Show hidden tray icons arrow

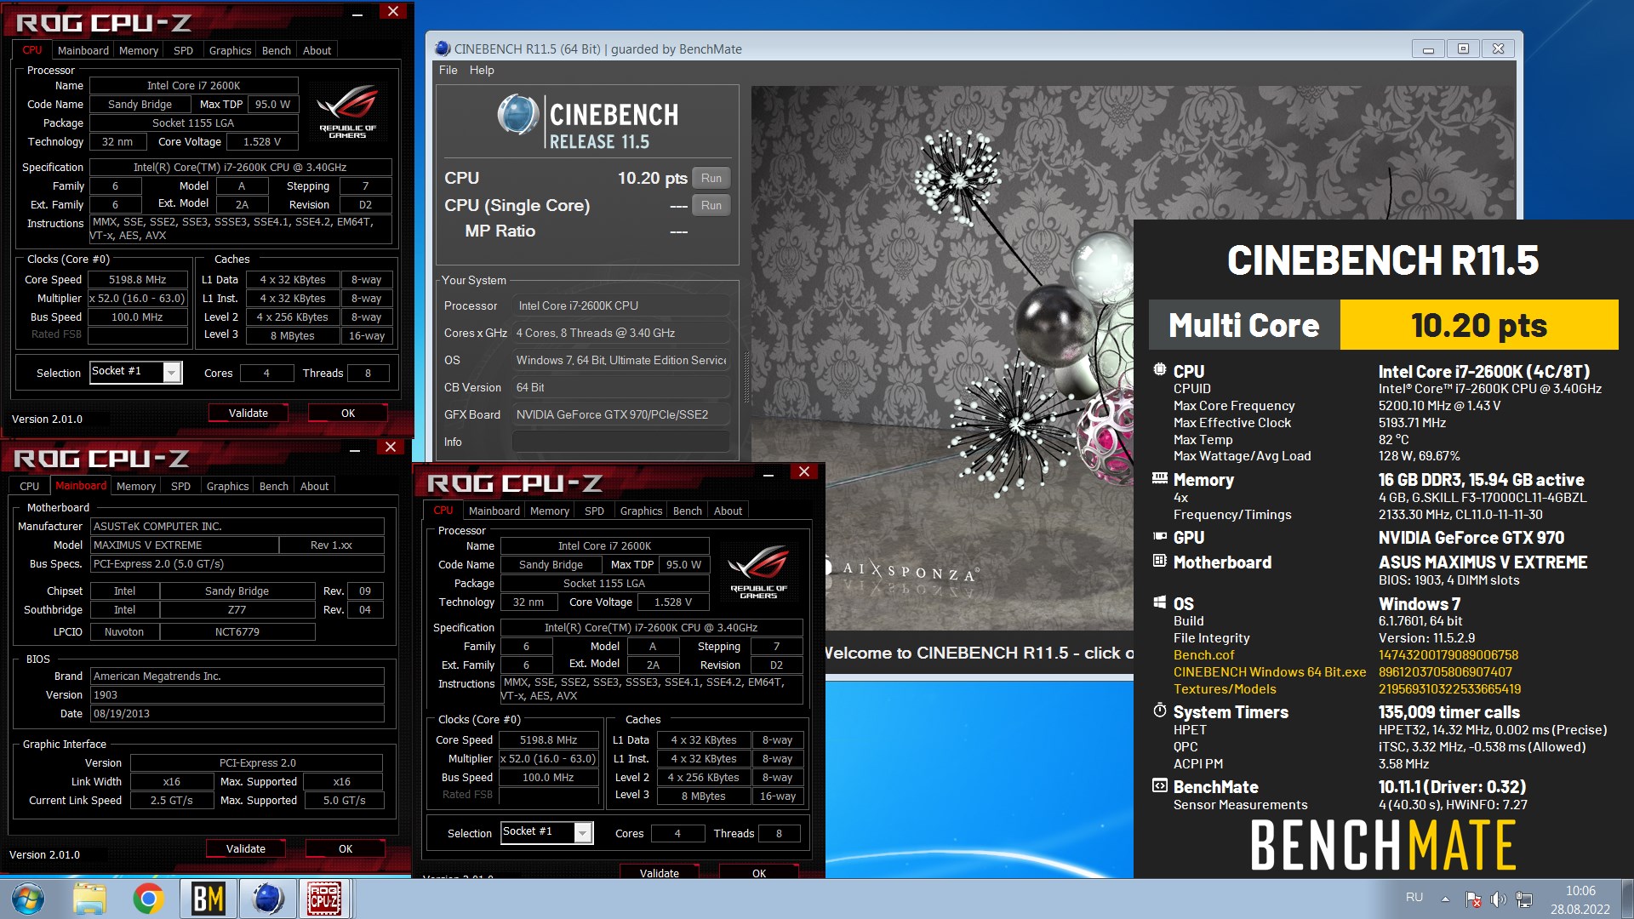coord(1445,899)
